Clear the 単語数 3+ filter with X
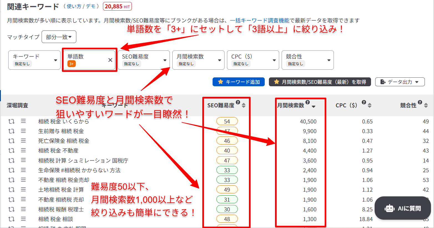The width and height of the screenshot is (434, 228). pos(110,60)
